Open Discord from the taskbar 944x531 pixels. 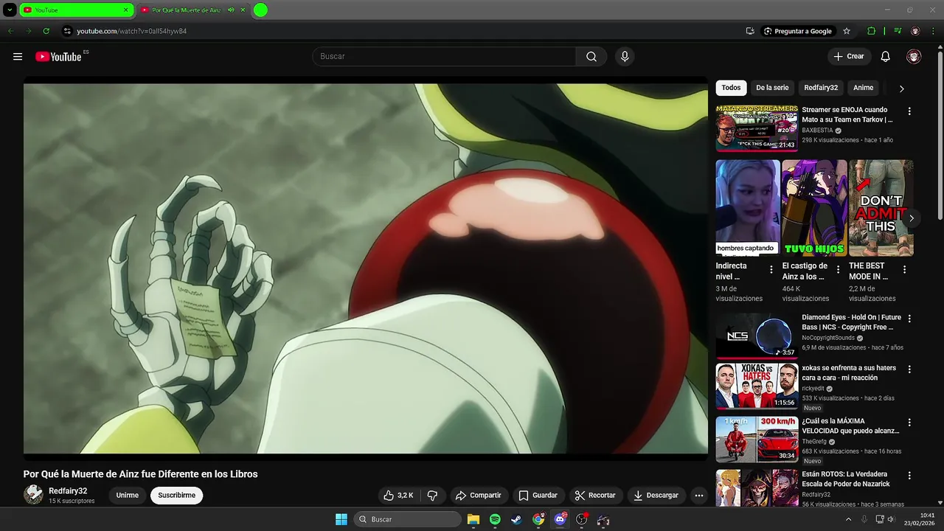pyautogui.click(x=560, y=519)
